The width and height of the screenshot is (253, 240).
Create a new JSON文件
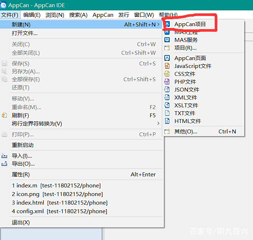tap(203, 90)
